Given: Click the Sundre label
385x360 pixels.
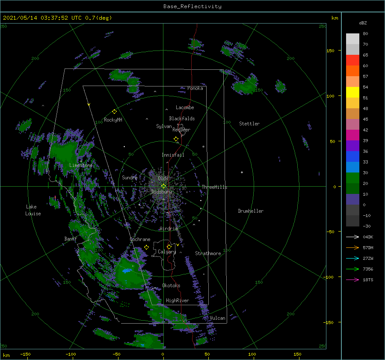Looking at the screenshot, I should coord(130,177).
